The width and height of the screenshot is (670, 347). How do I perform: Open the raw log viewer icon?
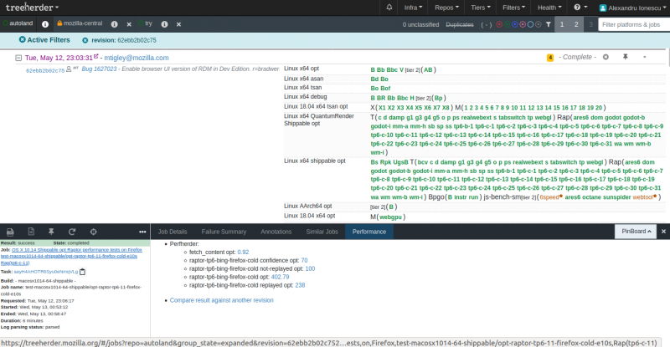pos(10,232)
